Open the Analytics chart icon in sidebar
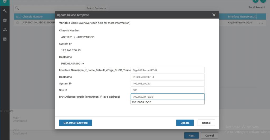The image size is (270, 140). tap(5, 39)
